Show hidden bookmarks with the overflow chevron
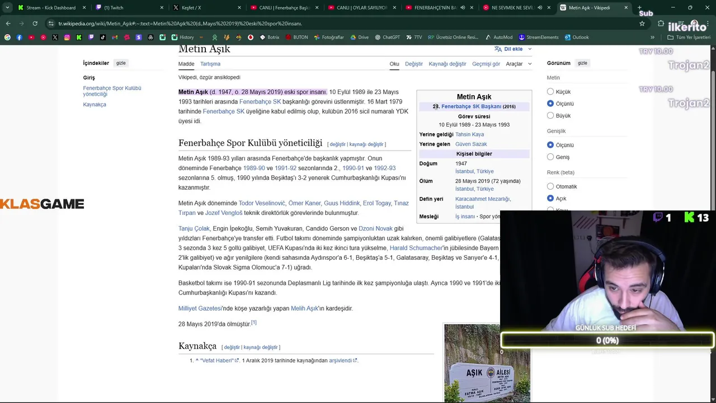The width and height of the screenshot is (716, 403). click(652, 38)
